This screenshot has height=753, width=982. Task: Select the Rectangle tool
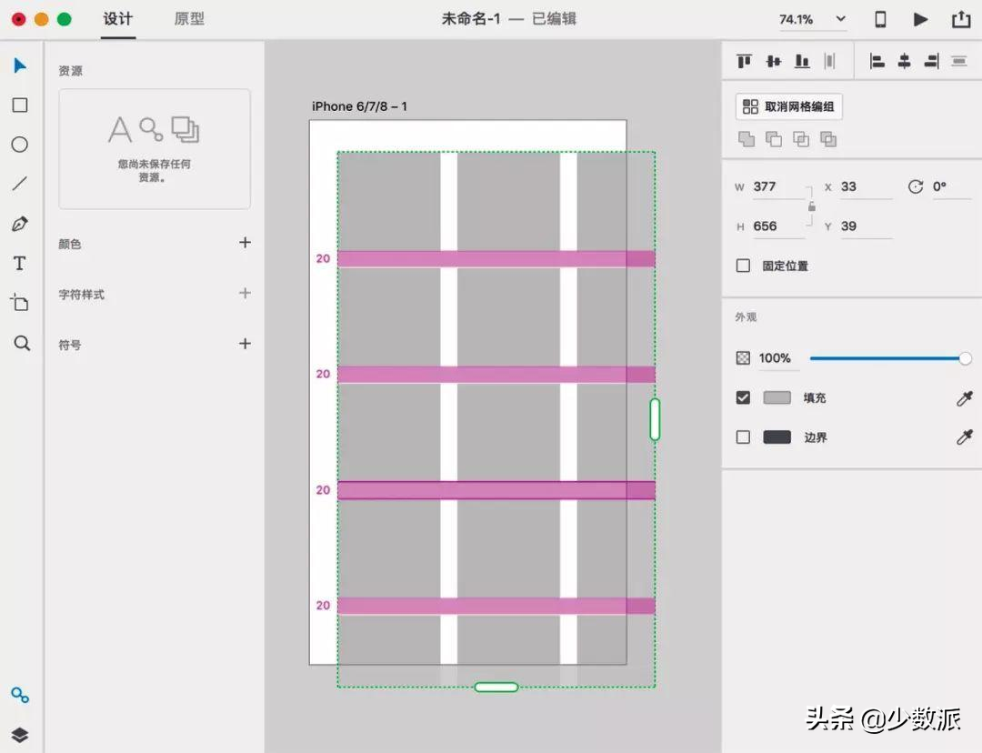(x=20, y=105)
